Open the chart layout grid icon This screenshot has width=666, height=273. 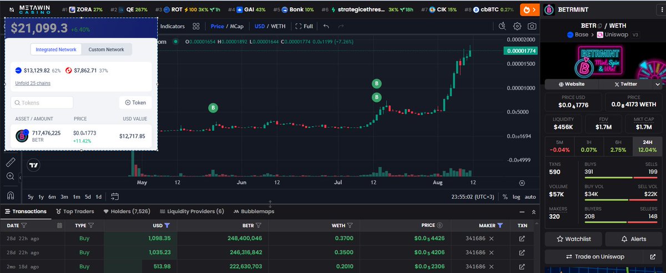(196, 26)
